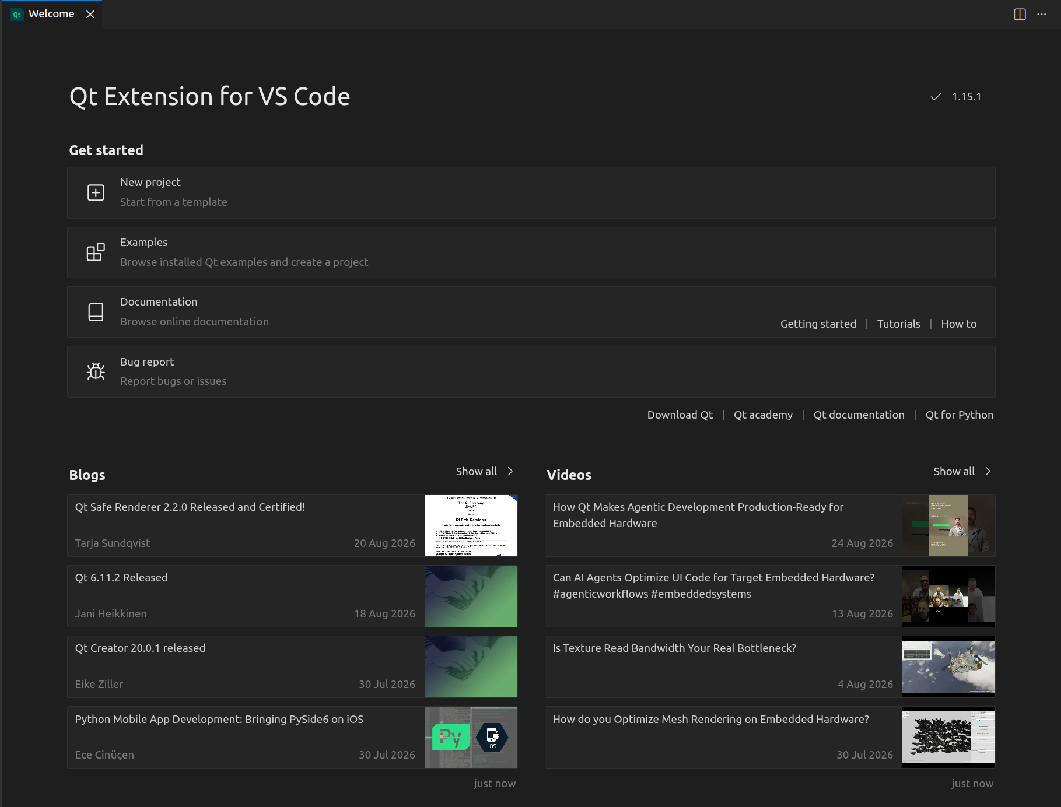Image resolution: width=1061 pixels, height=807 pixels.
Task: Click the Documentation book icon
Action: [96, 312]
